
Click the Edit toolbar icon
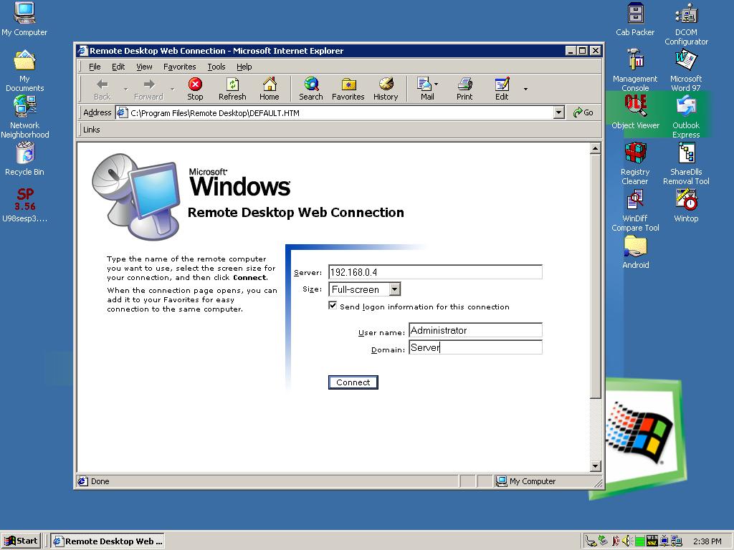(502, 89)
